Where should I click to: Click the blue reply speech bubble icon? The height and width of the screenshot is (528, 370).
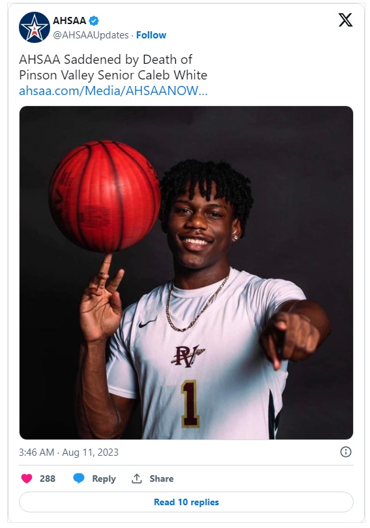(79, 479)
